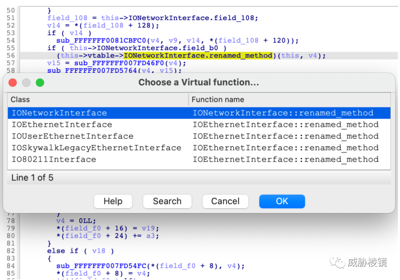This screenshot has width=400, height=280.
Task: Click the green zoom window button
Action: pyautogui.click(x=40, y=83)
